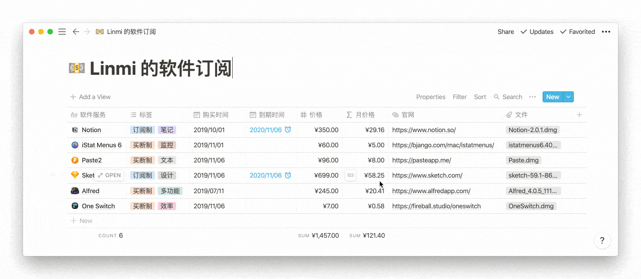The width and height of the screenshot is (641, 279).
Task: Click the SUM ¥1,457.00 price summary
Action: 318,235
